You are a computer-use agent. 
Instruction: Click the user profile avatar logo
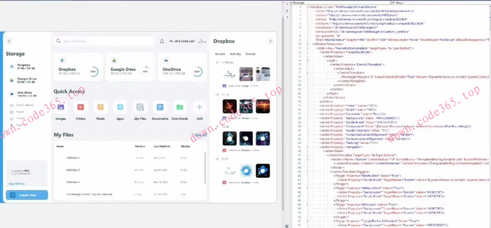(202, 41)
